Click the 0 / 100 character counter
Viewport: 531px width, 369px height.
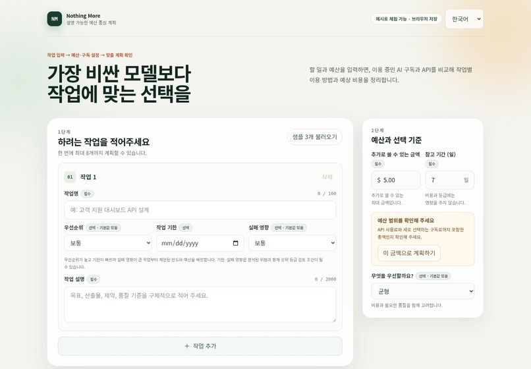(x=327, y=194)
